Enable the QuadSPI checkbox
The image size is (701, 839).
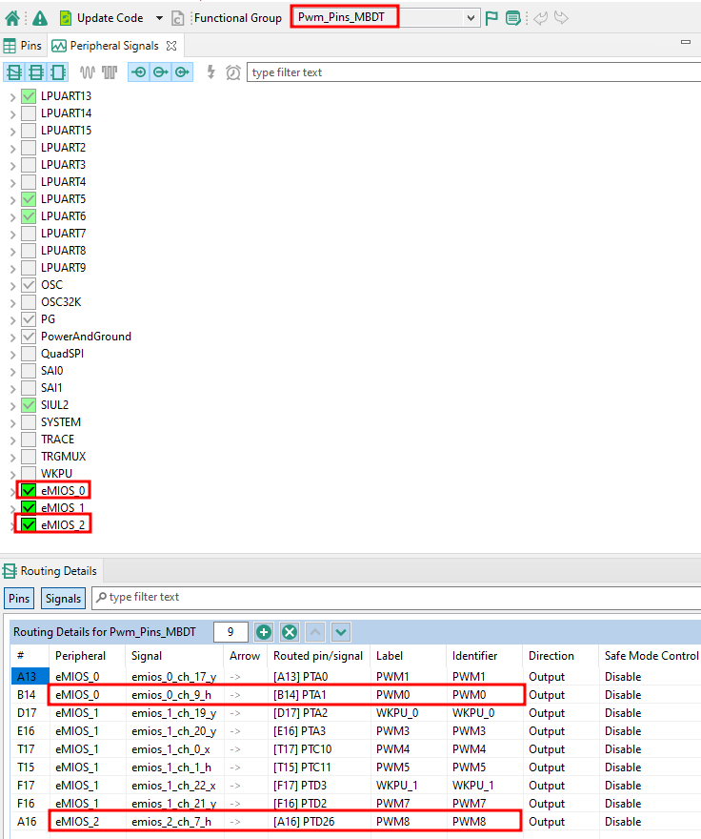(29, 354)
